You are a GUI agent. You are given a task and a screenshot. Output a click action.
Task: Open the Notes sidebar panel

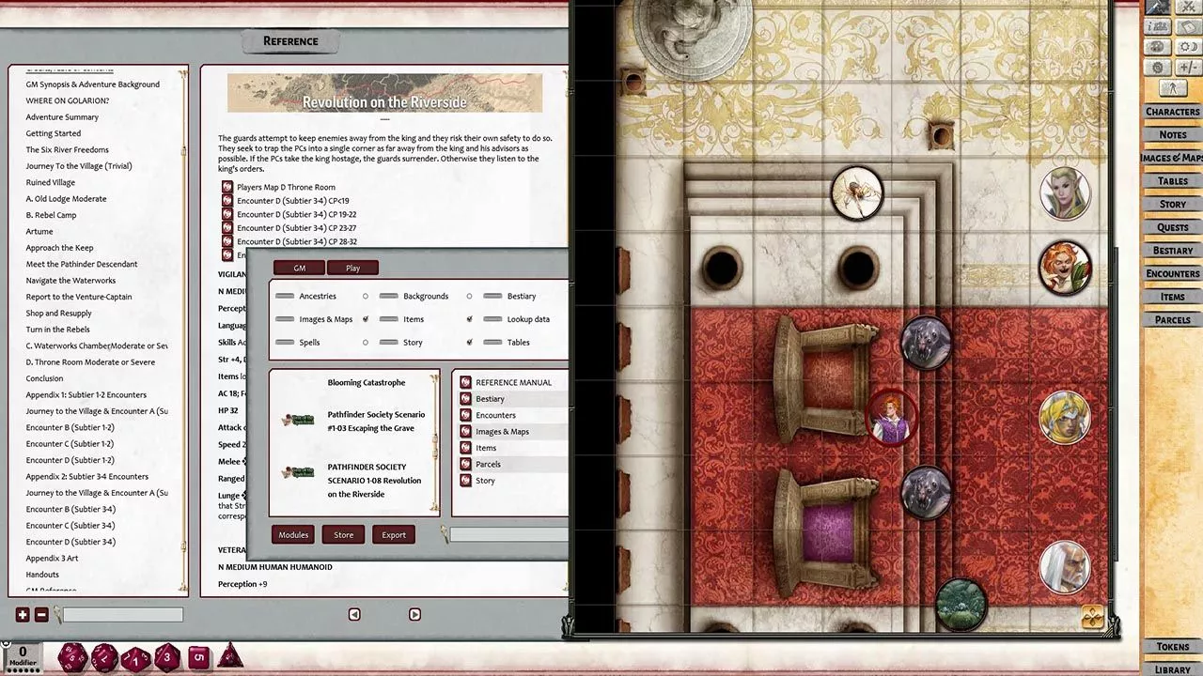1172,135
